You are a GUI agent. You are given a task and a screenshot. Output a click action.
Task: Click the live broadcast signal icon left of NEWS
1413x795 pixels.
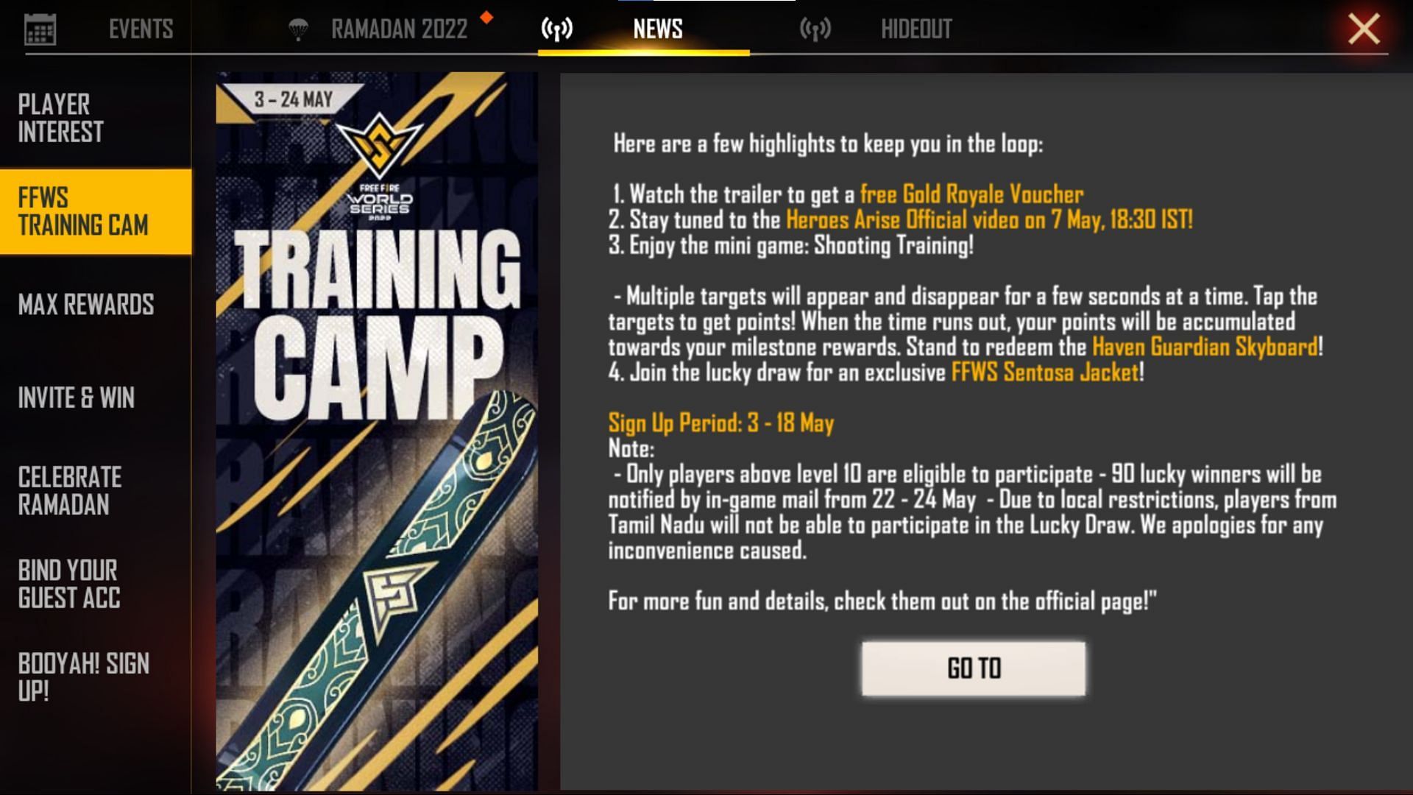559,28
